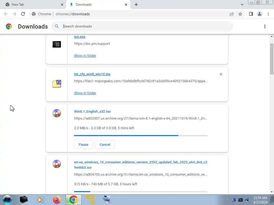Share this page icon in address bar
The image size is (274, 205).
pos(232,14)
